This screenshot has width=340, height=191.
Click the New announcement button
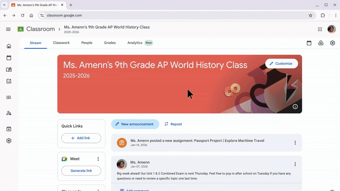[135, 124]
